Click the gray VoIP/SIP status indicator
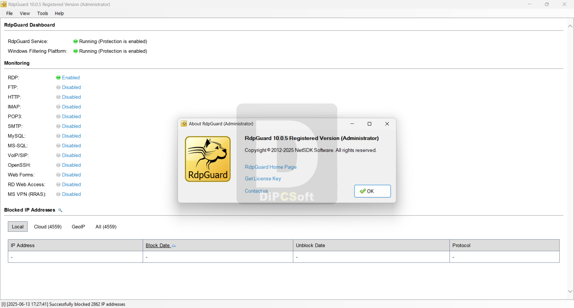 [x=58, y=155]
